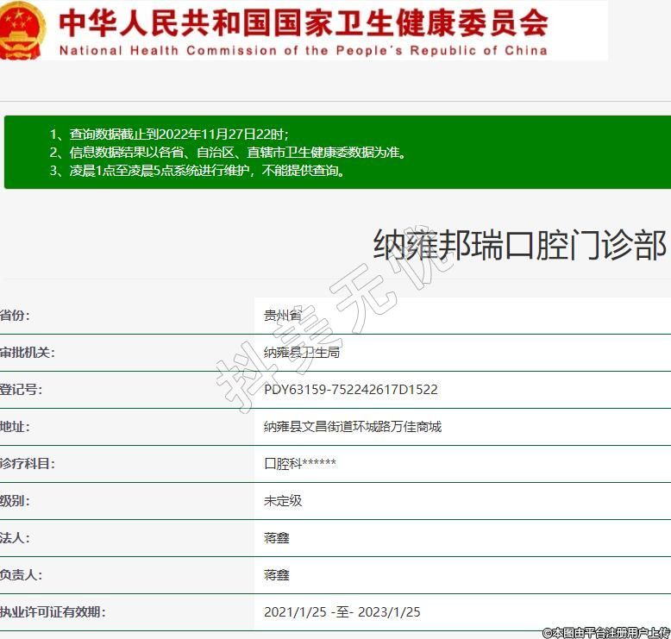
Task: Click the English National Health Commission subtitle
Action: pyautogui.click(x=303, y=50)
